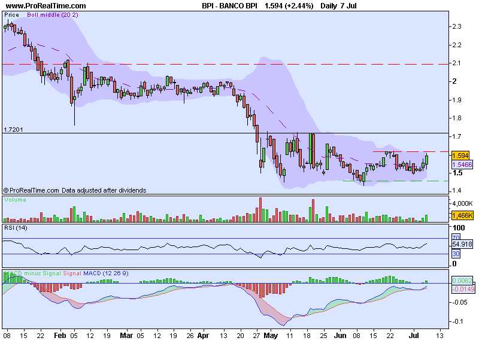The width and height of the screenshot is (479, 359).
Task: Click the ProRealTime.com dividends copyright note
Action: point(75,190)
